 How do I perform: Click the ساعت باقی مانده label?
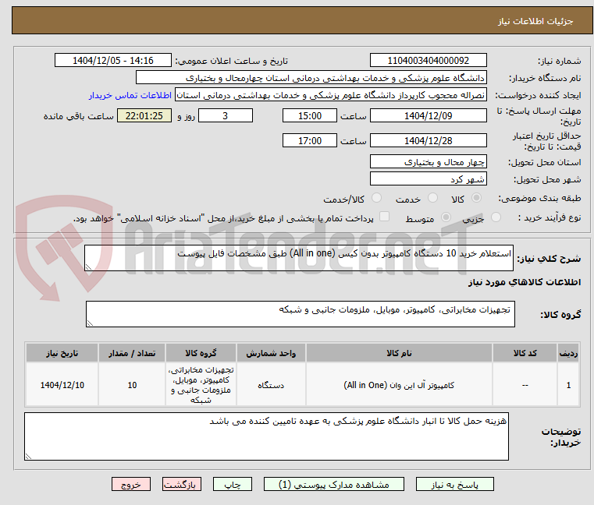[x=78, y=116]
